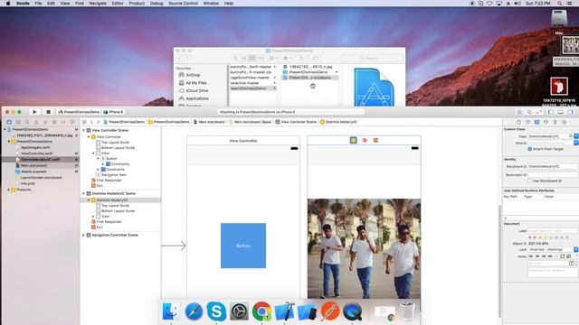579x325 pixels.
Task: Expand the Products group in navigator
Action: click(x=9, y=190)
